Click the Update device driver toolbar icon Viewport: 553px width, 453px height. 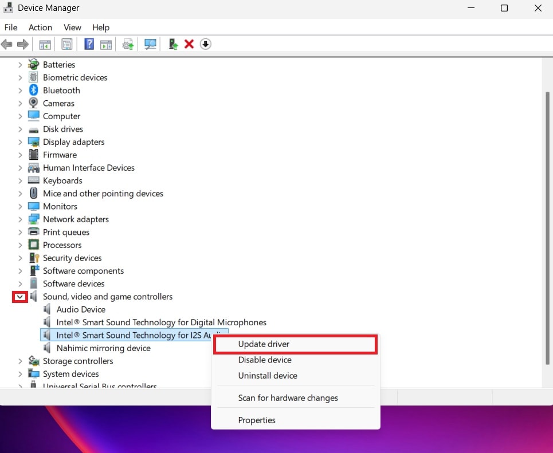[128, 45]
